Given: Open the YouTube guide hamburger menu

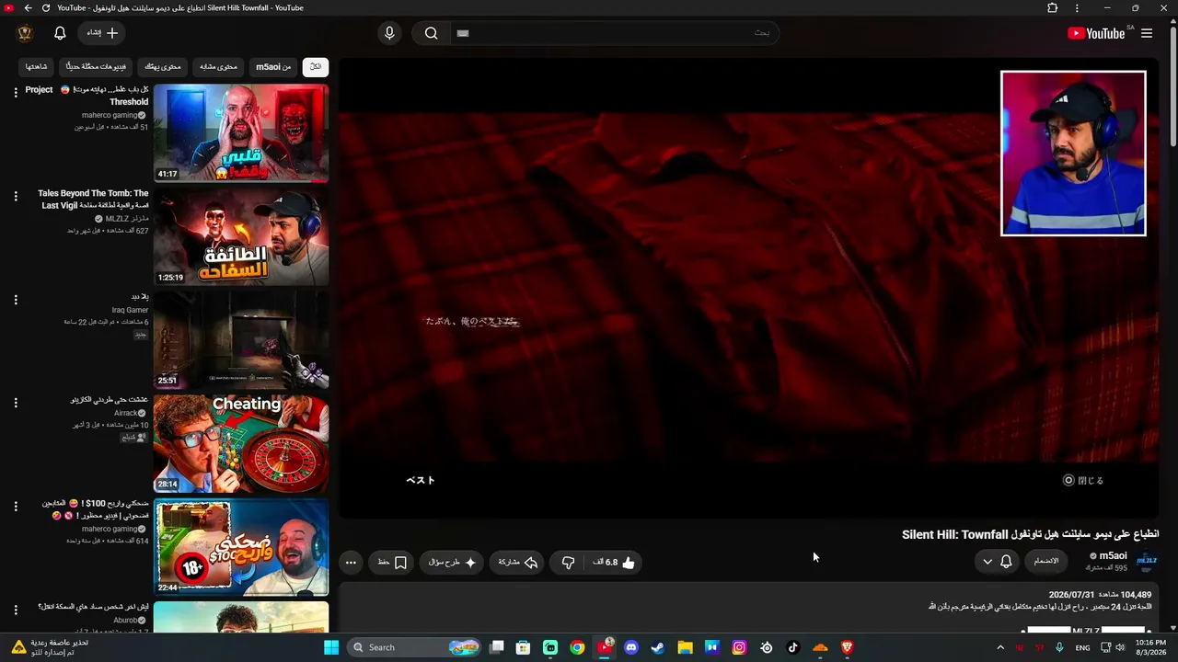Looking at the screenshot, I should coord(1147,33).
